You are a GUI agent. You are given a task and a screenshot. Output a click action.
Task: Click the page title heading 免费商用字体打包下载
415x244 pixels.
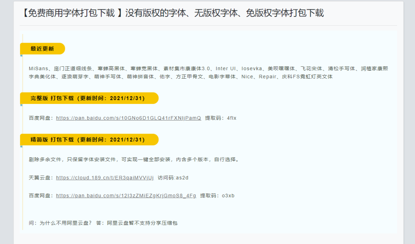click(x=172, y=13)
